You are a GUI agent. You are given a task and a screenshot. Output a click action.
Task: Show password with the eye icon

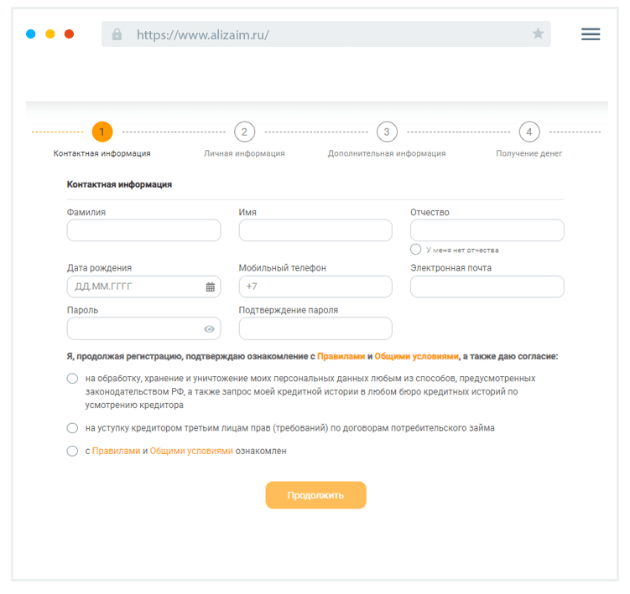pos(210,328)
